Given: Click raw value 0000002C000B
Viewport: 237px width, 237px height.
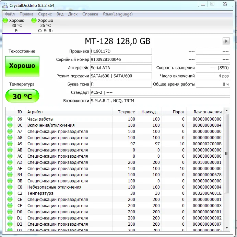Looking at the screenshot, I should (207, 144).
